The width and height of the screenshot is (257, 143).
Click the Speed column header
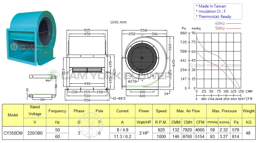click(x=161, y=111)
